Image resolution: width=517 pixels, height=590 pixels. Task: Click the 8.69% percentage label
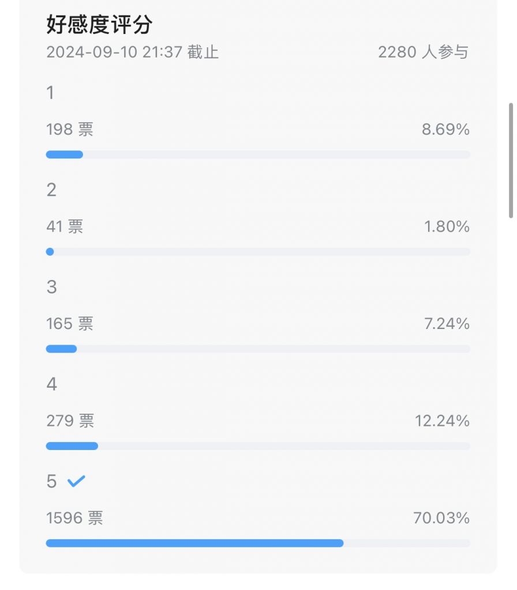(x=445, y=130)
